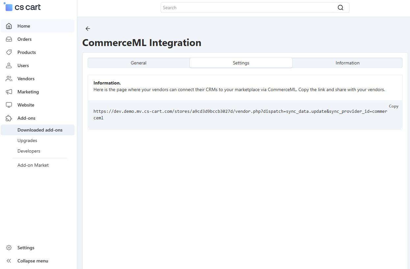Click the Orders inbox icon
The image size is (410, 269).
point(9,39)
